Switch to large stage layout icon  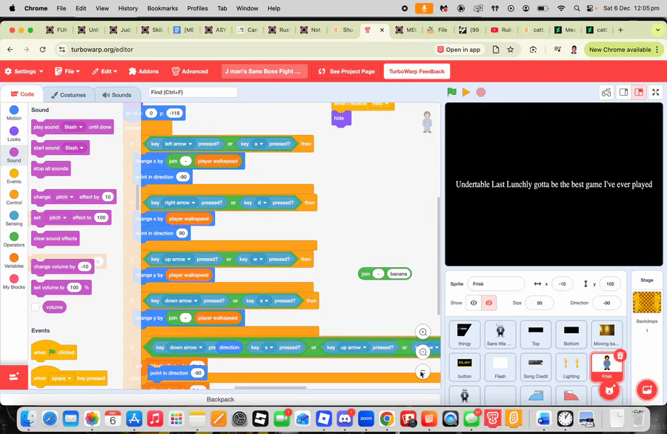click(639, 93)
